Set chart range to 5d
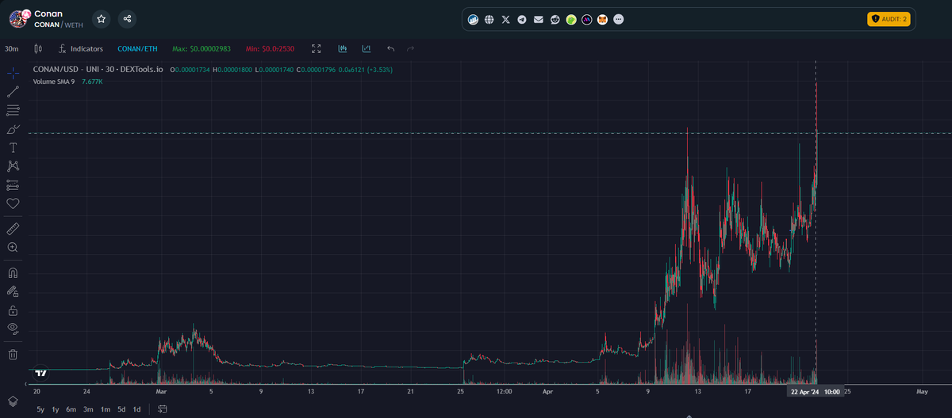This screenshot has height=418, width=952. click(x=121, y=409)
